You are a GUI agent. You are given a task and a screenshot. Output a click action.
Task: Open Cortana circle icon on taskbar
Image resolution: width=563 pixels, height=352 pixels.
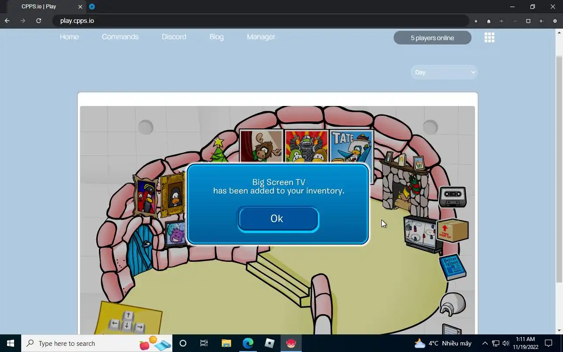tap(183, 343)
